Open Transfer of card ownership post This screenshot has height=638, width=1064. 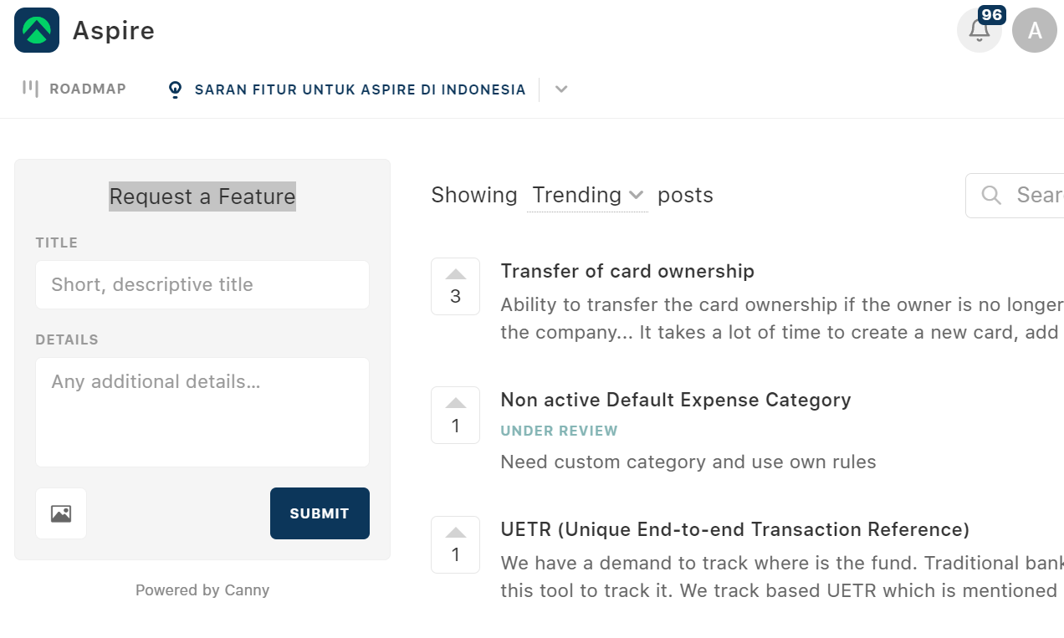(x=627, y=271)
